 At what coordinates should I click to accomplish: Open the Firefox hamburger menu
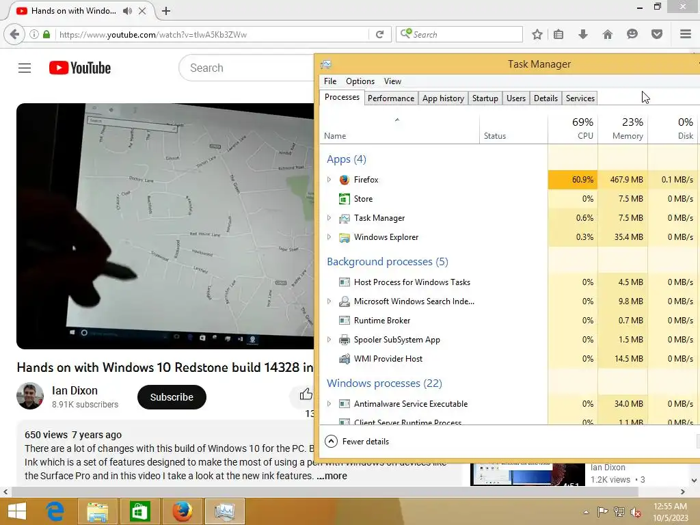click(x=685, y=34)
